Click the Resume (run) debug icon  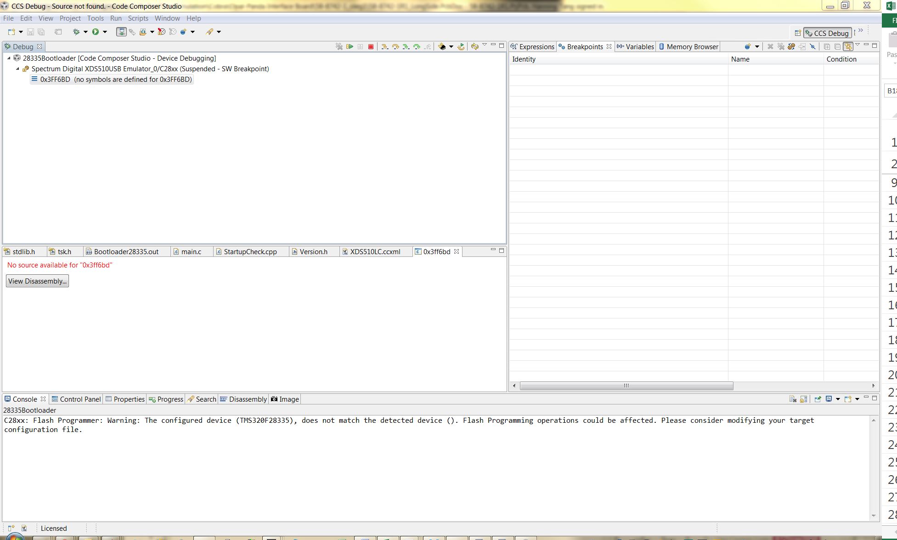point(350,46)
